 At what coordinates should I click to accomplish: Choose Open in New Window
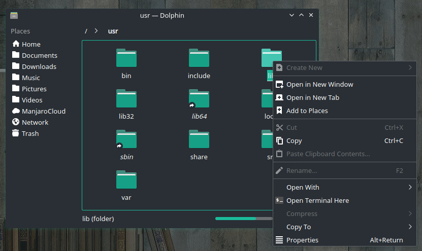click(345, 84)
